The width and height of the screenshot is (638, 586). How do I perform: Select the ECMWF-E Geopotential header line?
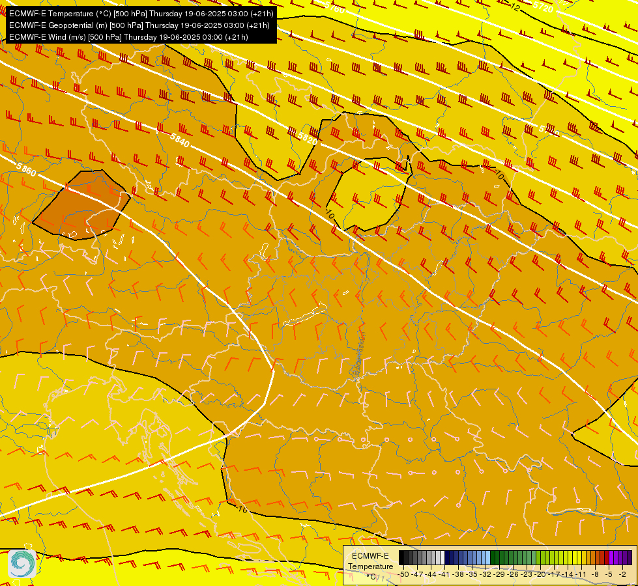coord(139,25)
